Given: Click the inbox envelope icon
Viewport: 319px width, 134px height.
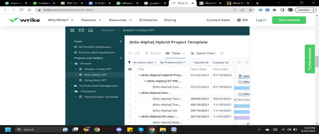Looking at the screenshot, I should pos(81,30).
